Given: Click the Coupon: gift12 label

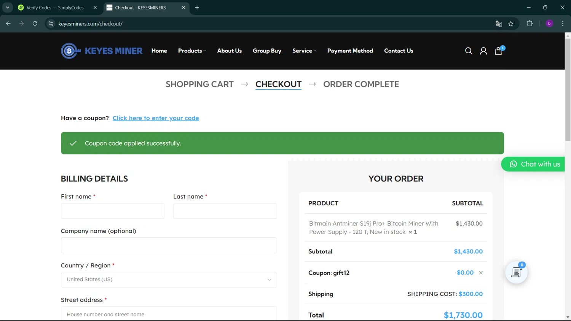Looking at the screenshot, I should pos(329,273).
